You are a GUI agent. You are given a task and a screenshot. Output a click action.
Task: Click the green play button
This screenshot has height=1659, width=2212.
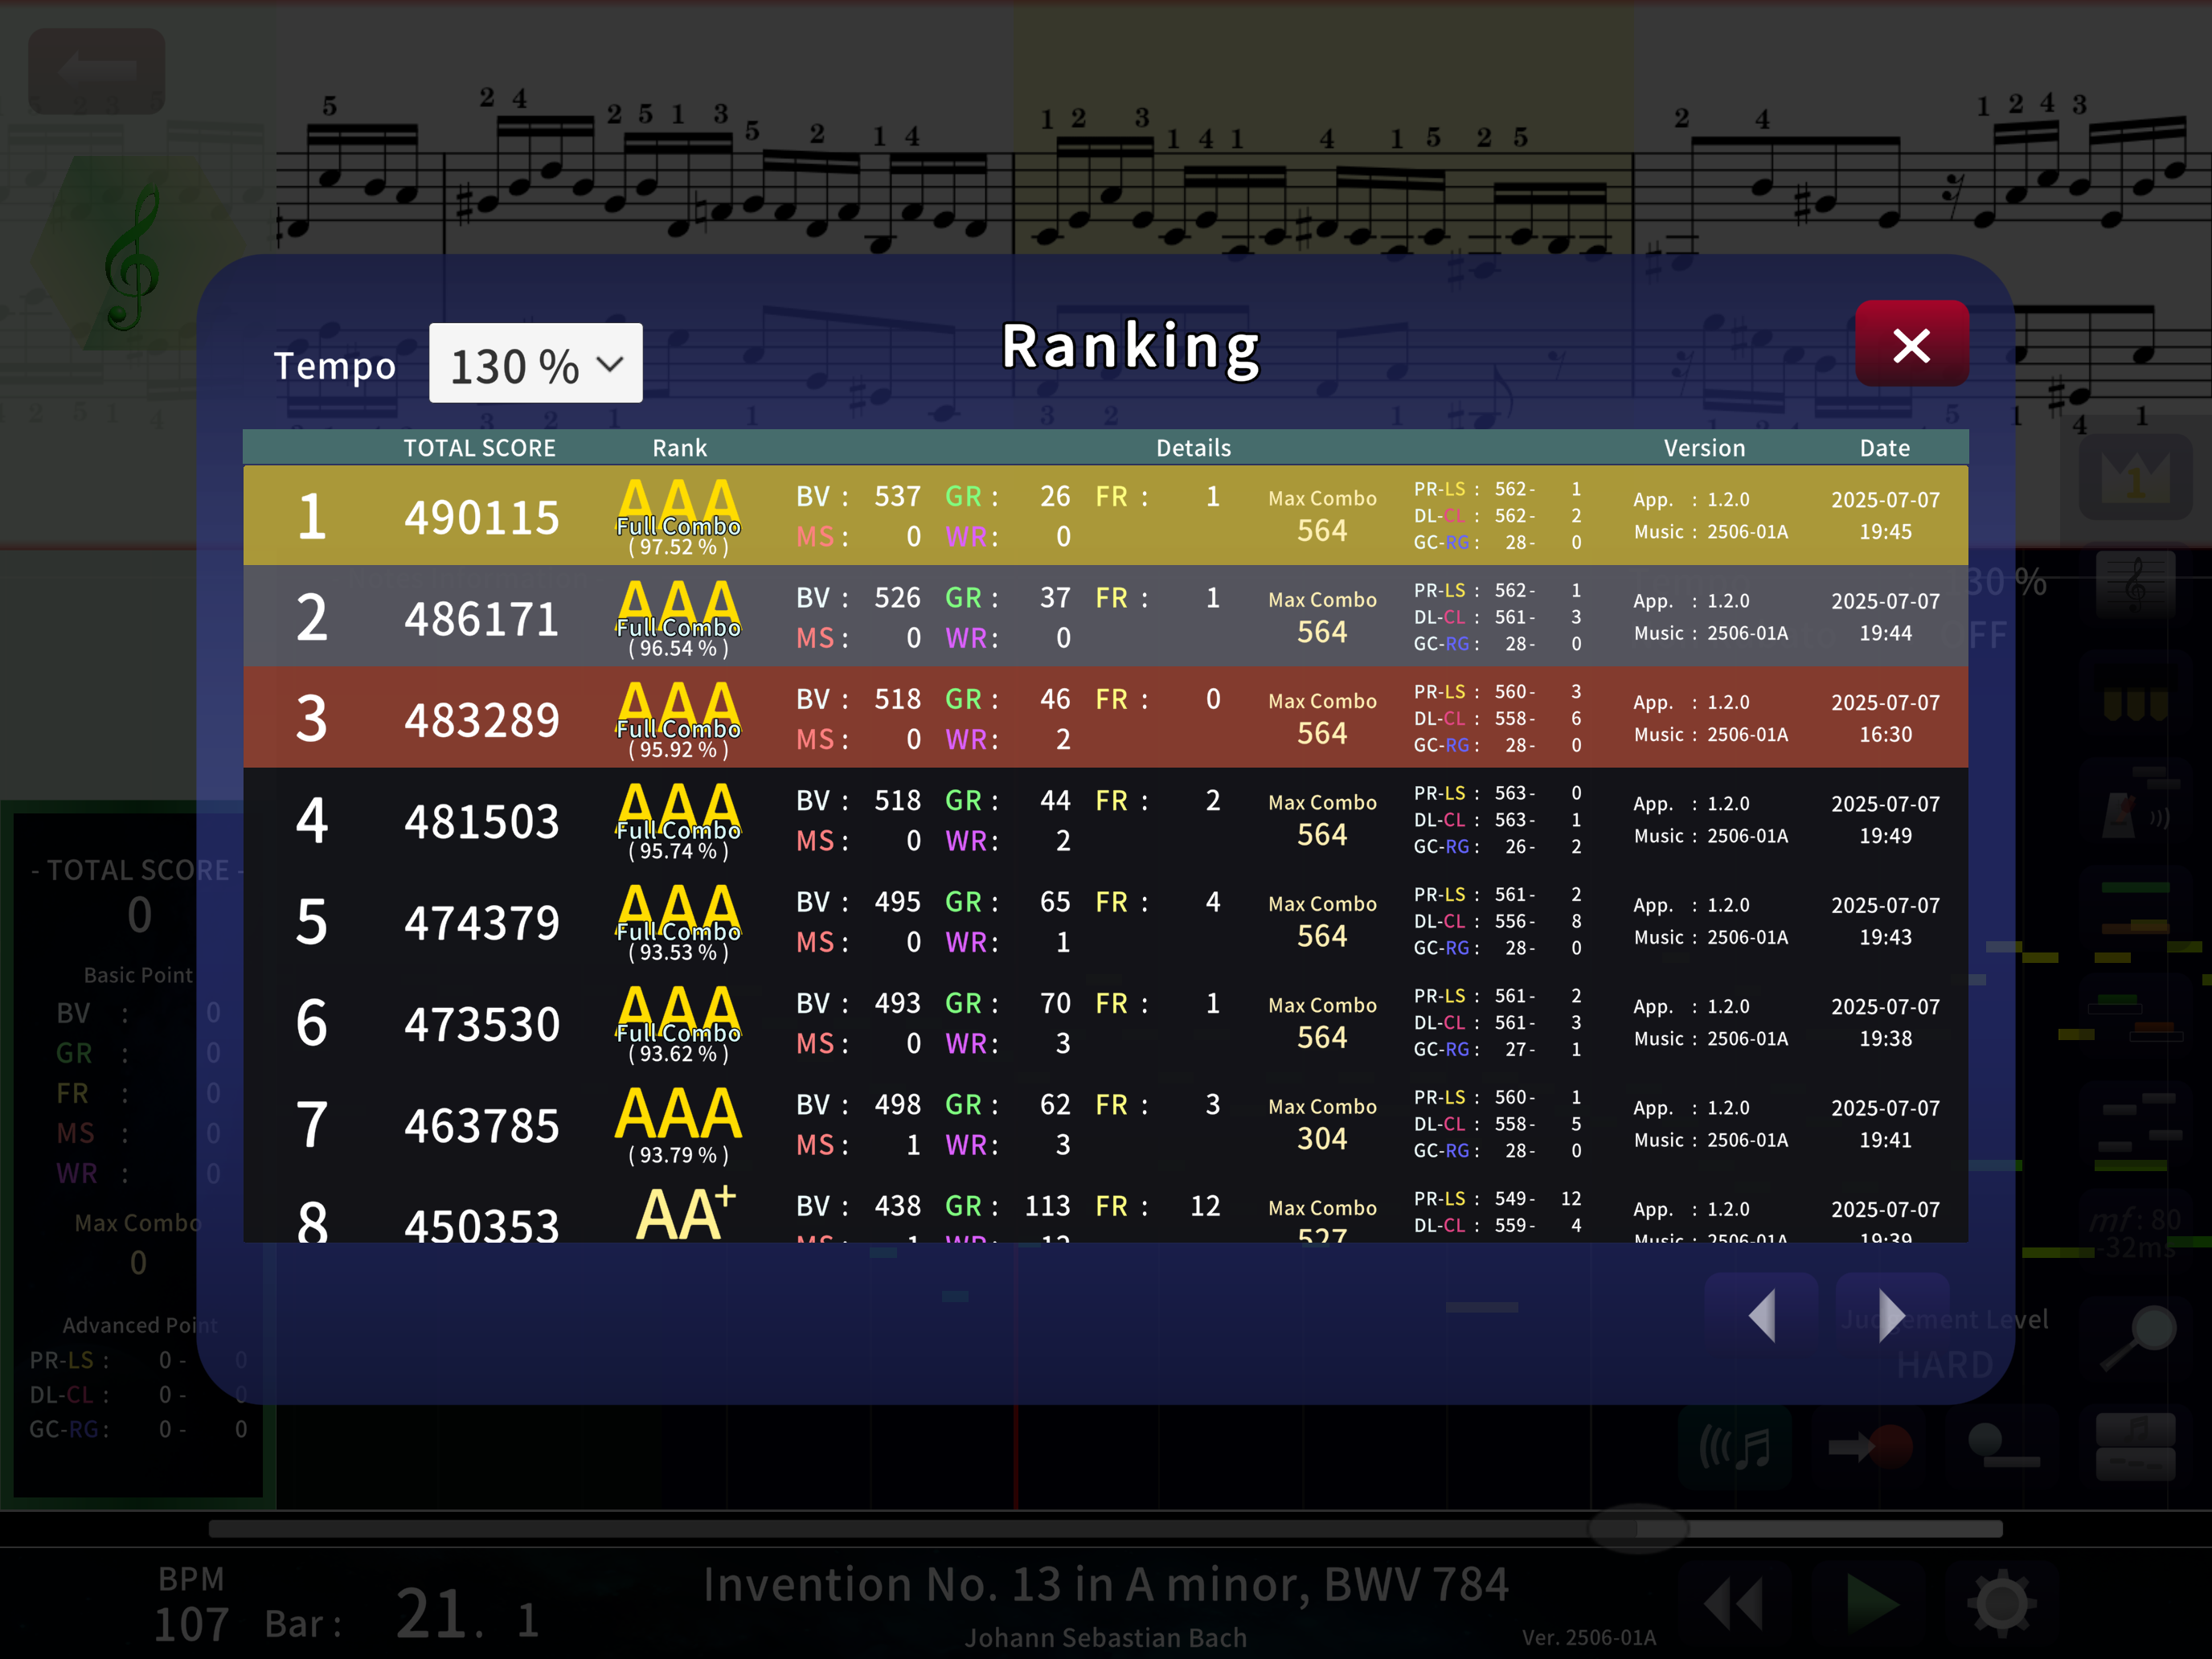click(1870, 1603)
